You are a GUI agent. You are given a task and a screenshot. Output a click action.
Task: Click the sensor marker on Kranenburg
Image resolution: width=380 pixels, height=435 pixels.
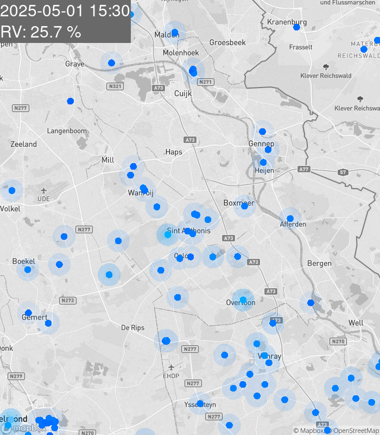click(296, 27)
